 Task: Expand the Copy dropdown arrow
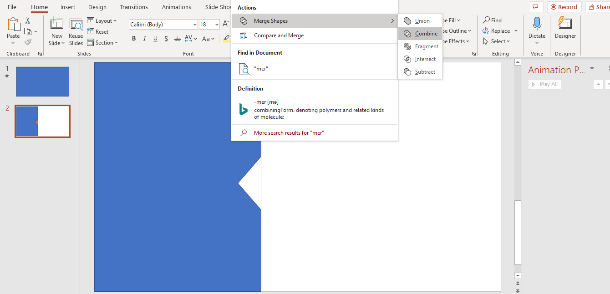click(x=36, y=32)
